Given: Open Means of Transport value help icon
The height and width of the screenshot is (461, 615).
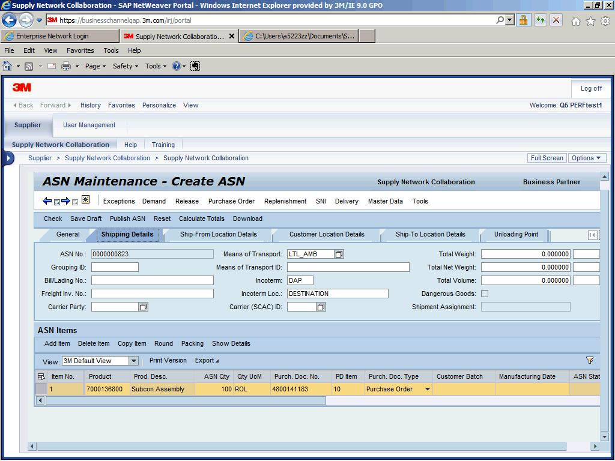Looking at the screenshot, I should click(x=339, y=254).
